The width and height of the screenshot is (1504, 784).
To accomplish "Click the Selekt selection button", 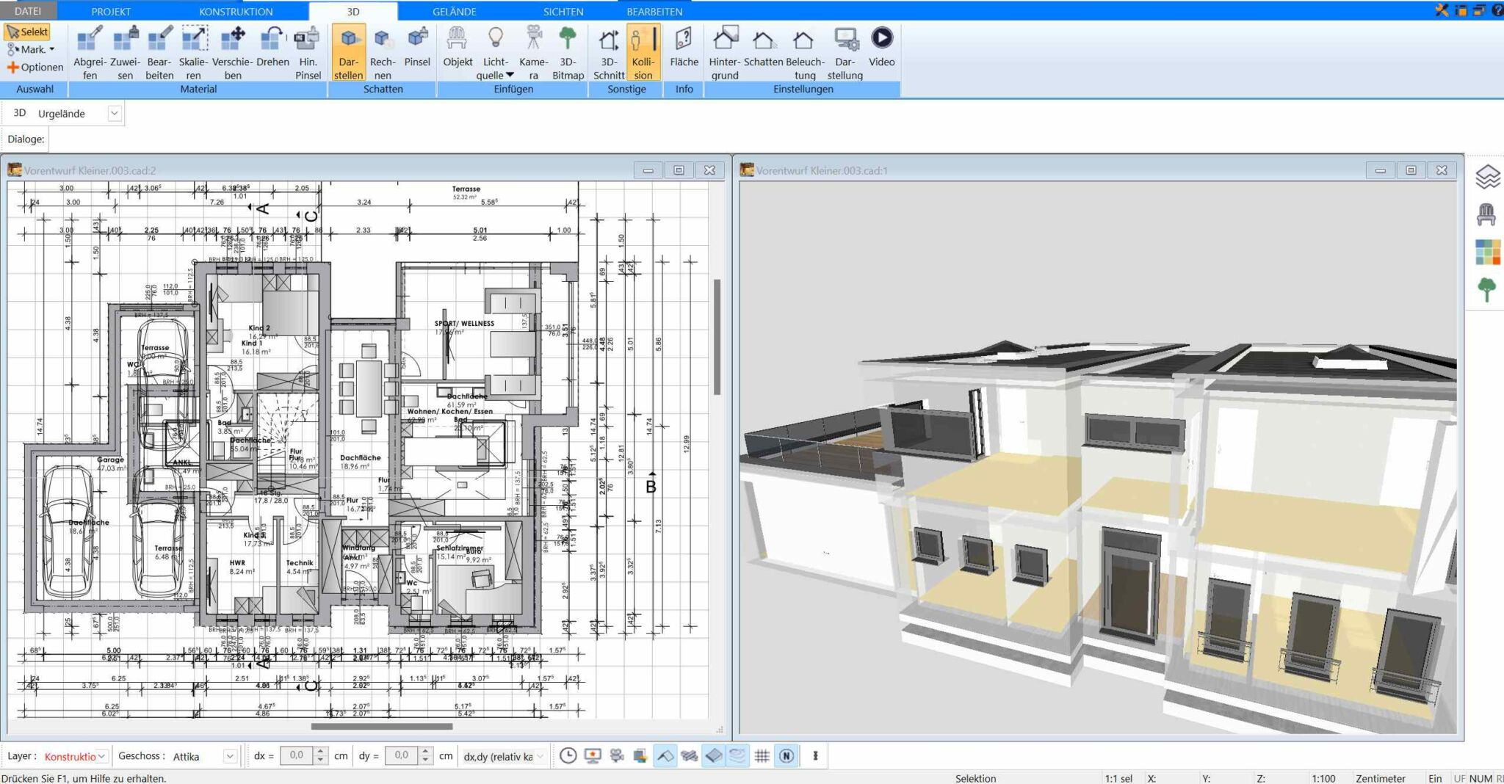I will tap(27, 32).
